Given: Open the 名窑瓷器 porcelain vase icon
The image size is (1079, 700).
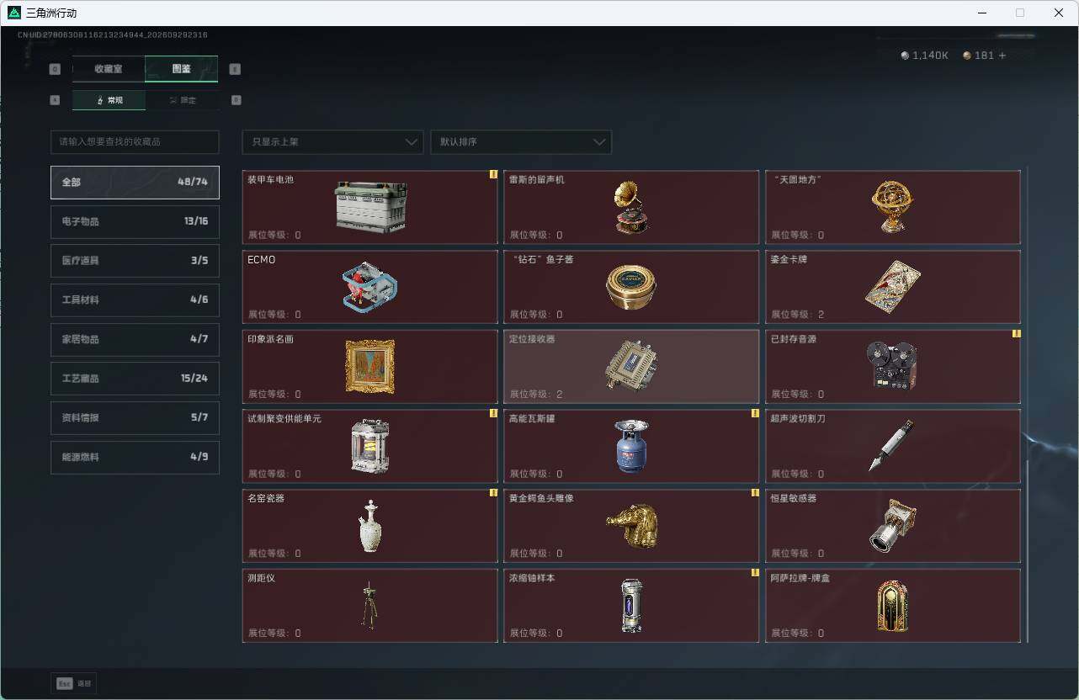Looking at the screenshot, I should (370, 526).
